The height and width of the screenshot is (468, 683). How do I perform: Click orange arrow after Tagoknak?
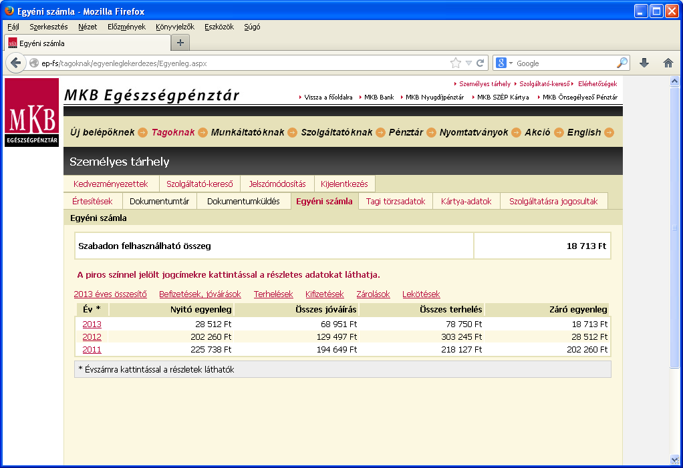coord(202,132)
